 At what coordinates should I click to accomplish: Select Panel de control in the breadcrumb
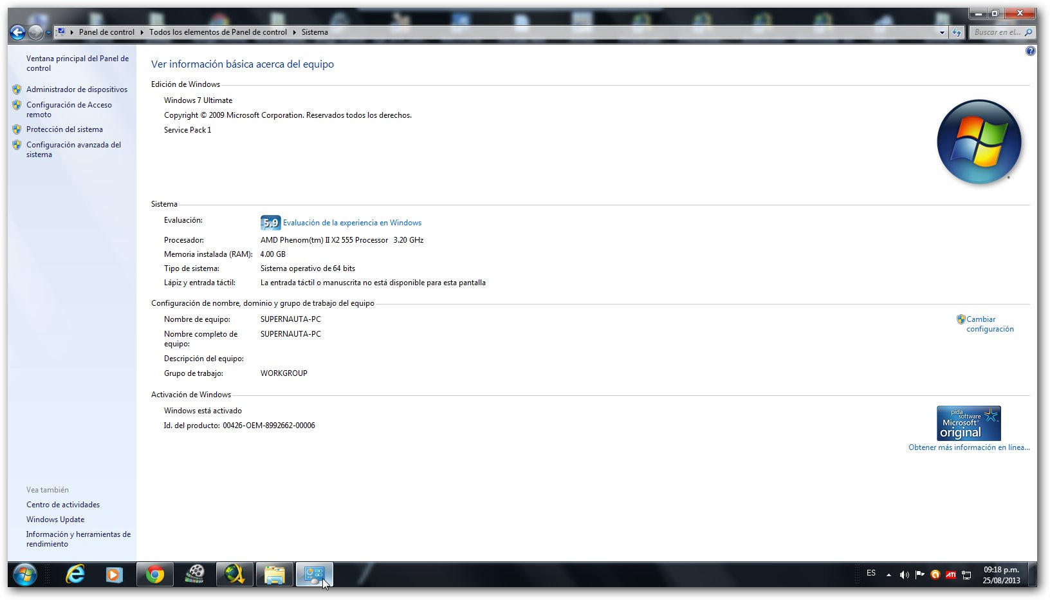coord(107,32)
